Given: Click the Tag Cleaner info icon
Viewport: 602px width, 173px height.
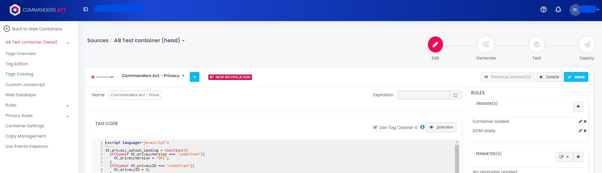Looking at the screenshot, I should point(422,127).
